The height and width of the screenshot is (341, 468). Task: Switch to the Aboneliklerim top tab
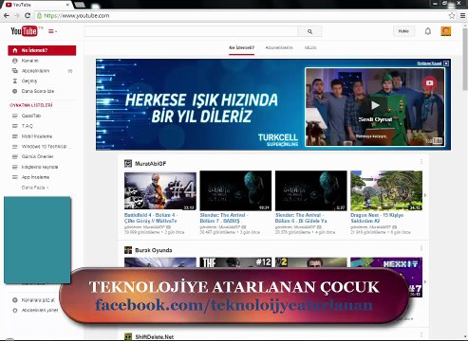(279, 47)
